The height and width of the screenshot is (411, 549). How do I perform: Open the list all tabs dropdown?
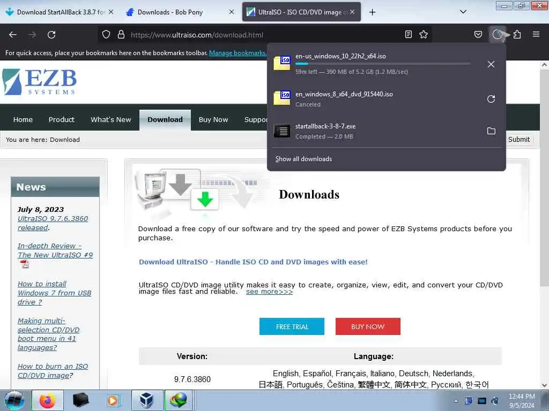coord(463,12)
